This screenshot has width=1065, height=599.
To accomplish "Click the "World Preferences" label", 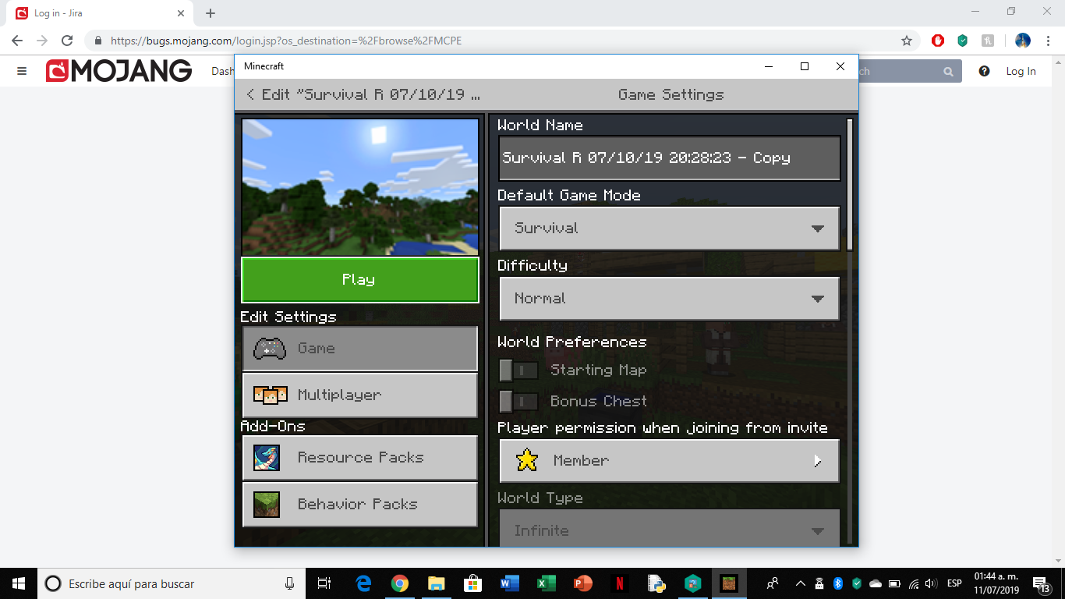I will click(571, 342).
